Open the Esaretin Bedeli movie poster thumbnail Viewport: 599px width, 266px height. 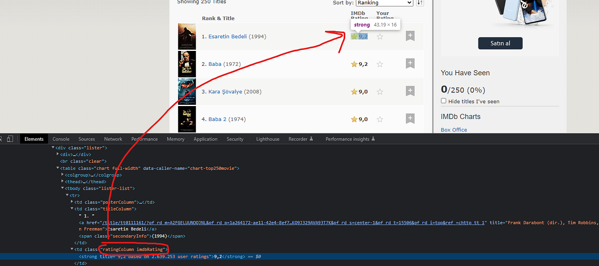tap(187, 36)
